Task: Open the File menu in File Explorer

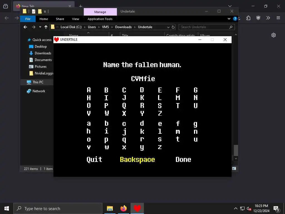Action: 28,19
